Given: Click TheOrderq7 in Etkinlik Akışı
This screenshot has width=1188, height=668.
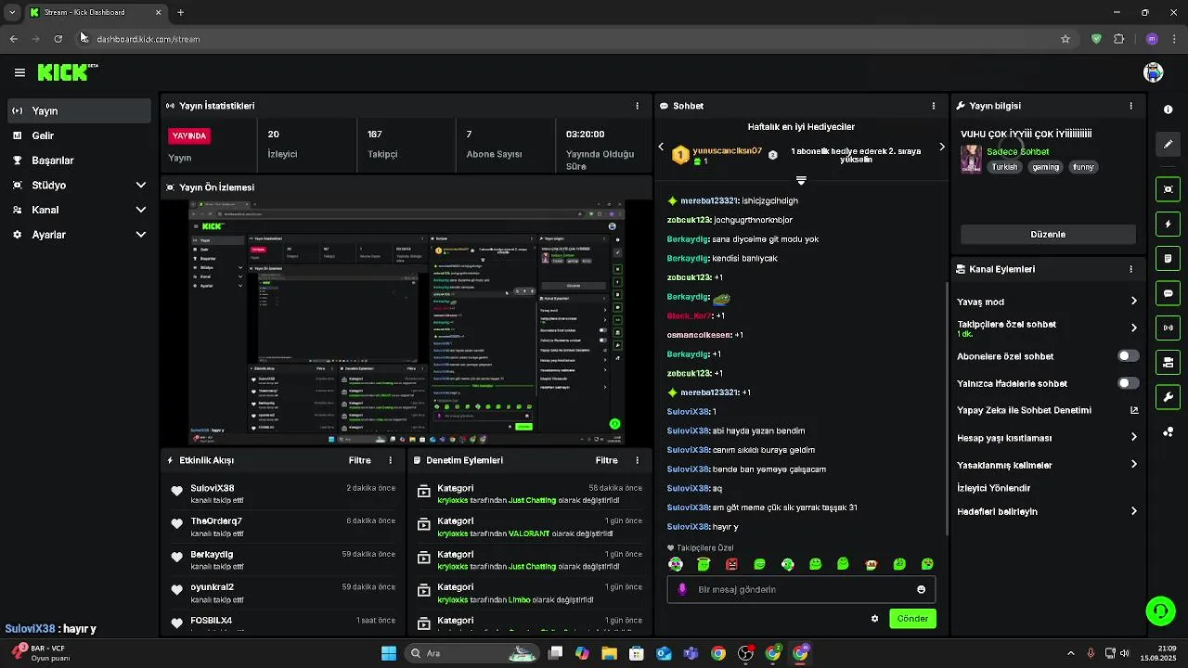Looking at the screenshot, I should [x=216, y=521].
